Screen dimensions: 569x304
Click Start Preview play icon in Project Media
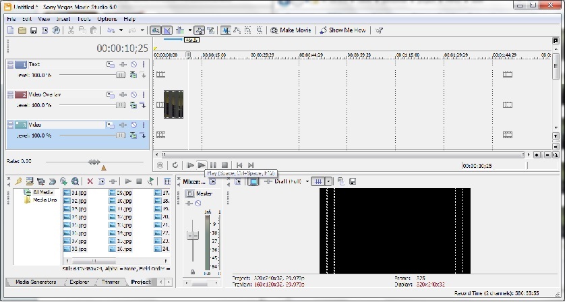[x=127, y=182]
